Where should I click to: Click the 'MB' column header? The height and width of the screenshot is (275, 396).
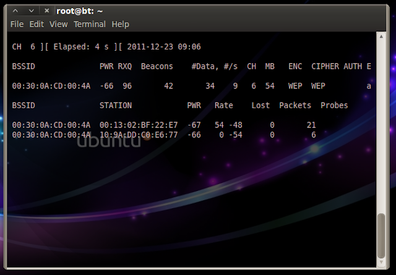tap(270, 66)
